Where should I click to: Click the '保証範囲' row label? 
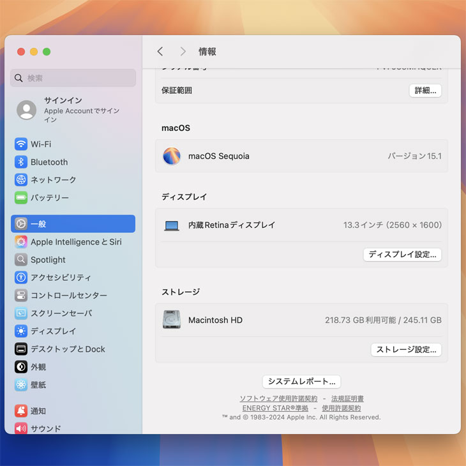(177, 91)
